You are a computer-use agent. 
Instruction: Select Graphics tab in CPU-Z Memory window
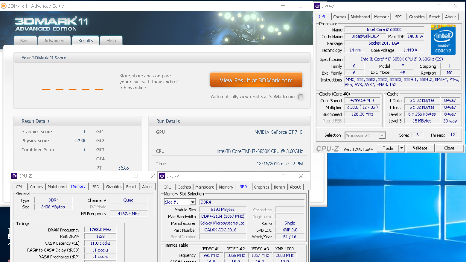point(114,187)
